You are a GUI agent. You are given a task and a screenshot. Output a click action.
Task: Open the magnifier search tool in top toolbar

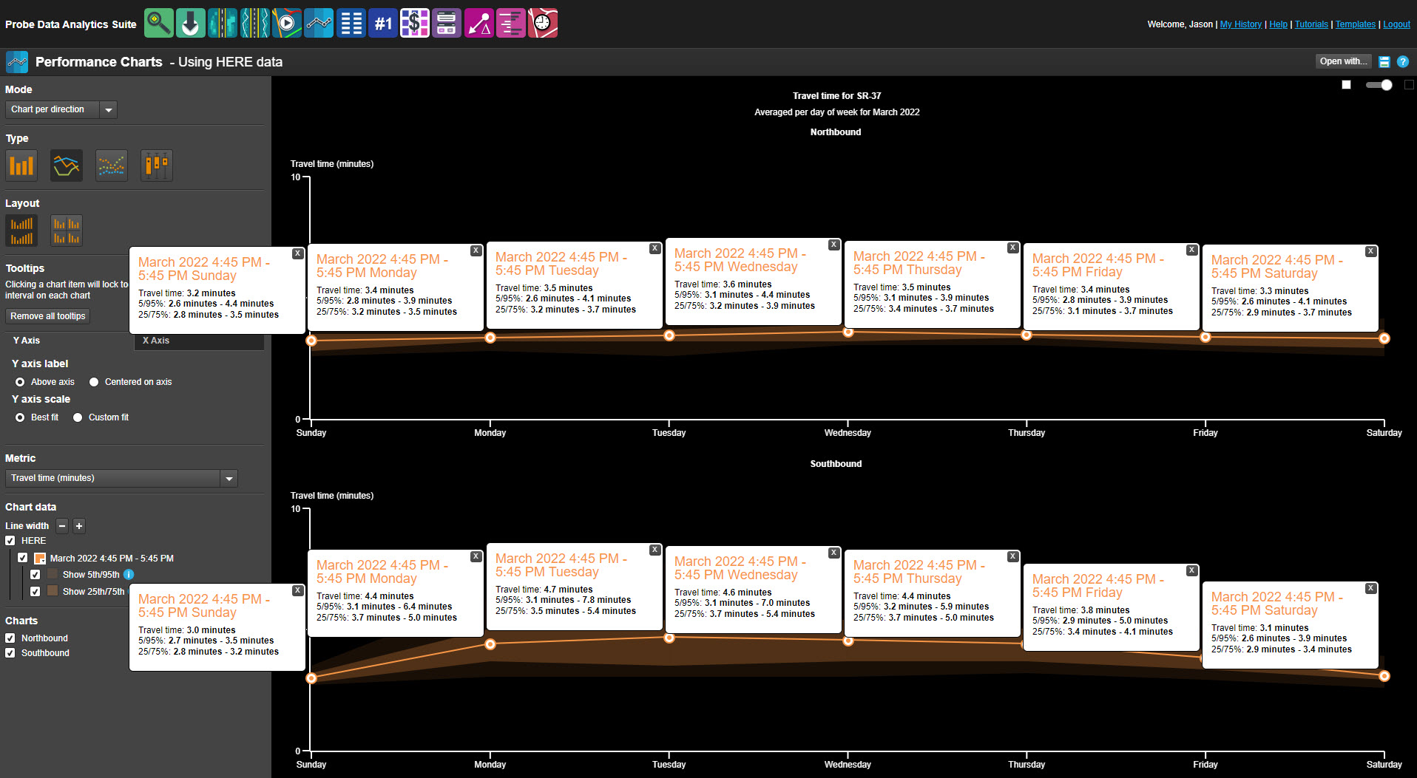tap(159, 24)
